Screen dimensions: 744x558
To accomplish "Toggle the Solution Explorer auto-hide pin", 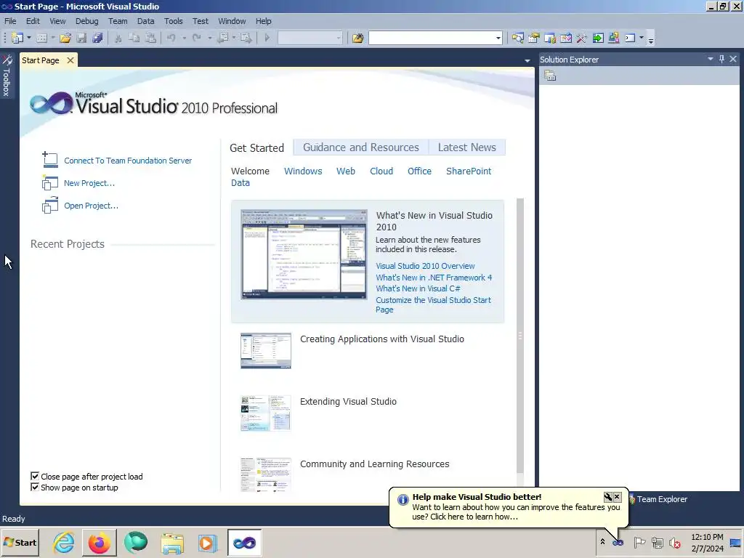I will coord(721,59).
